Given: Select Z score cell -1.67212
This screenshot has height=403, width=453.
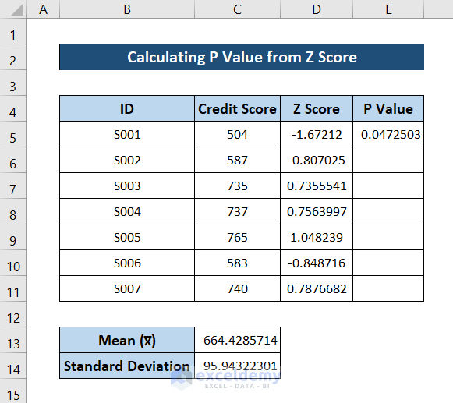Looking at the screenshot, I should coord(317,134).
